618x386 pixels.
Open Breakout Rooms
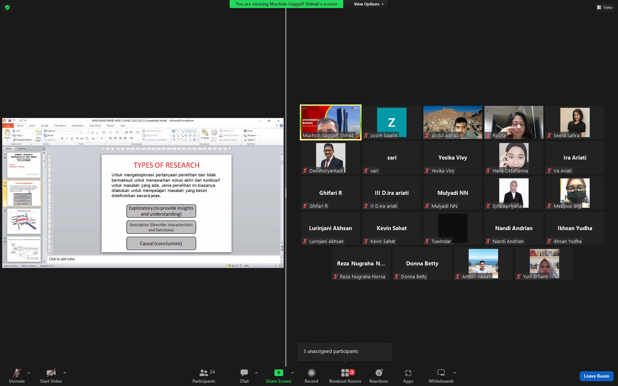click(345, 376)
